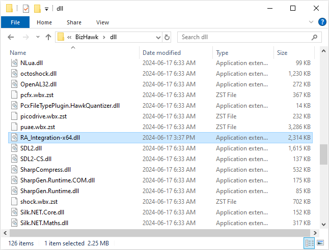
Task: Go up one folder level
Action: 48,37
